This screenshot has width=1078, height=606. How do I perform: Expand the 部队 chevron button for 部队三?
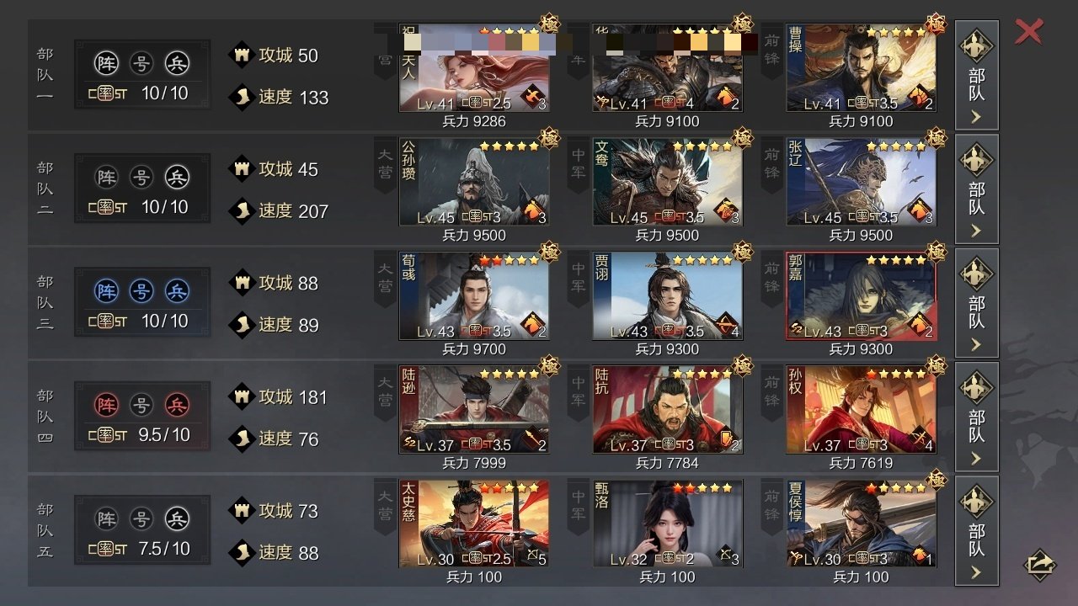point(976,303)
